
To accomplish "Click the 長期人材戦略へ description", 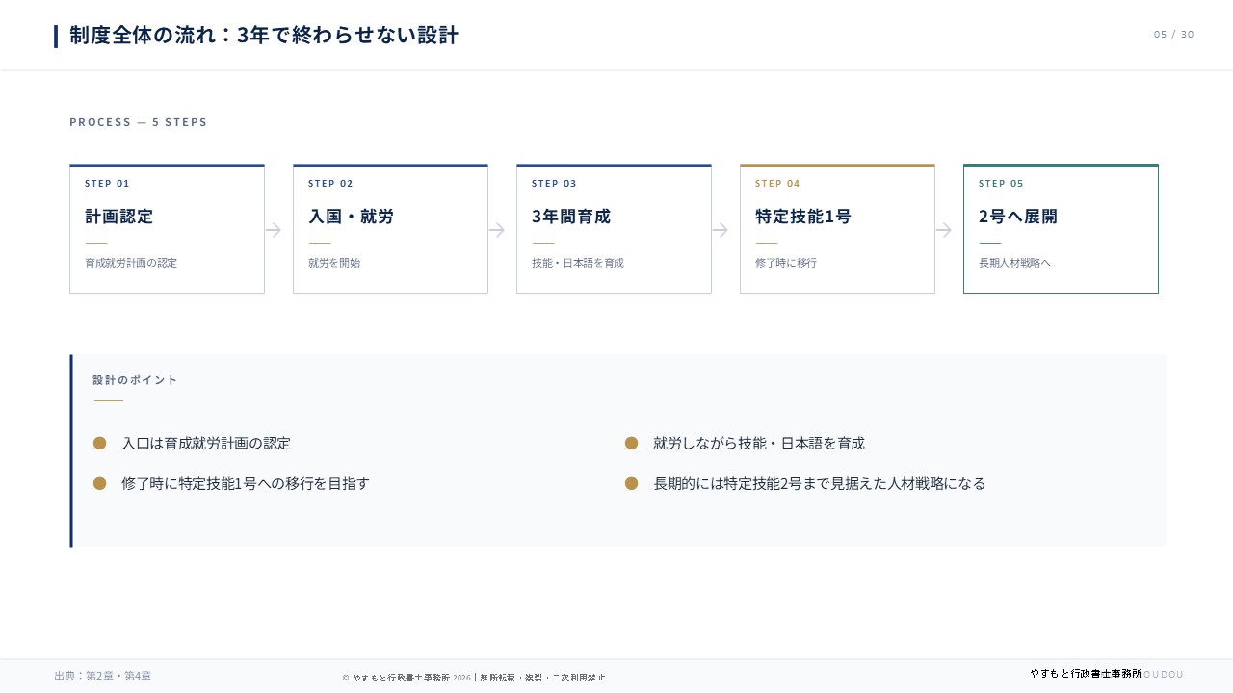I will [x=1014, y=263].
